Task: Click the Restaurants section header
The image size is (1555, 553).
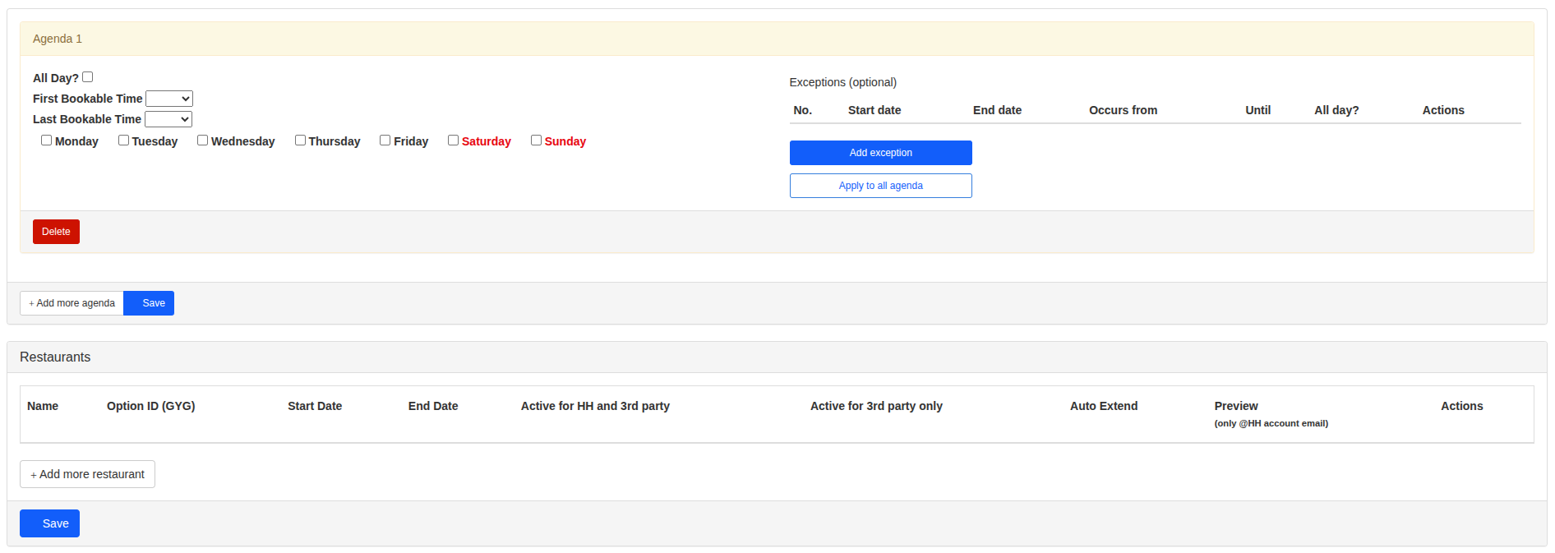Action: pos(55,357)
